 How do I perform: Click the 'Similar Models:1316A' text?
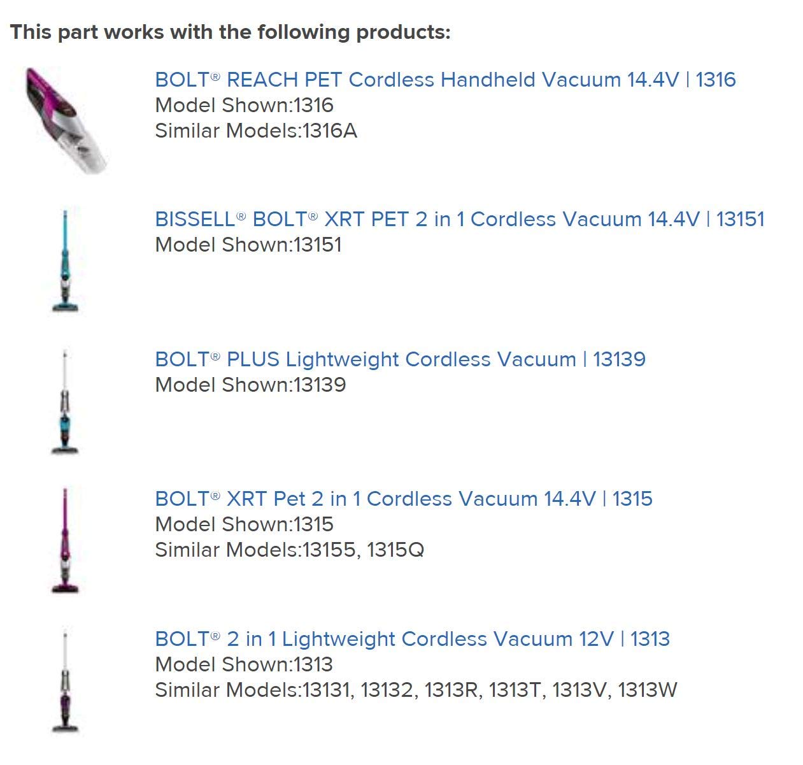click(256, 131)
